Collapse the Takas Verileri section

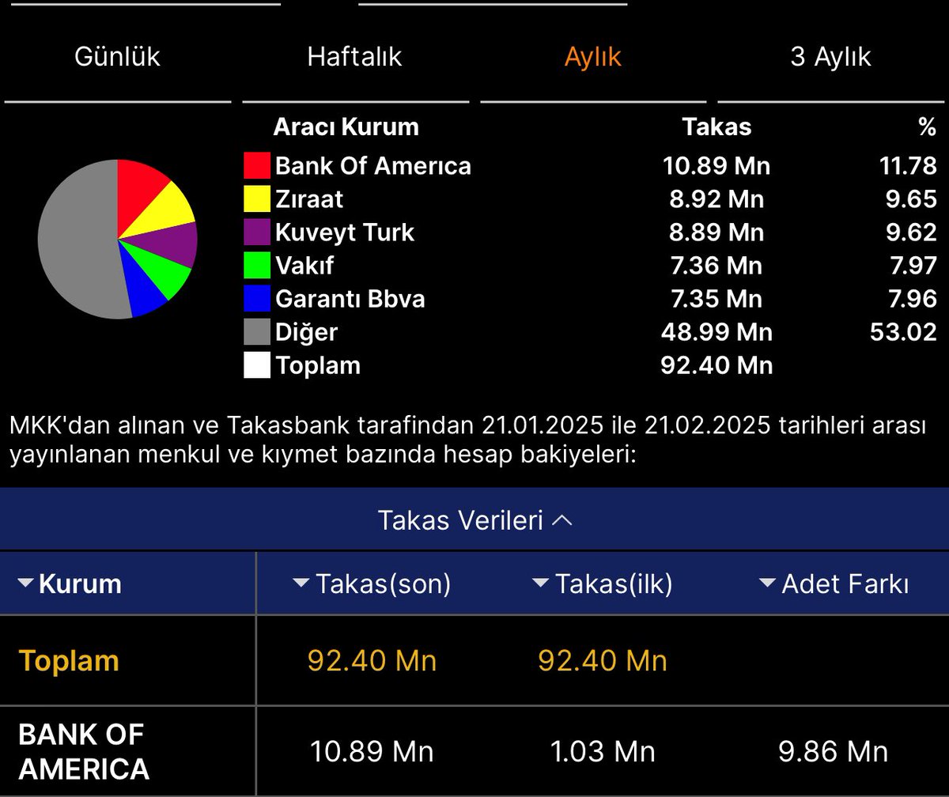[x=475, y=519]
